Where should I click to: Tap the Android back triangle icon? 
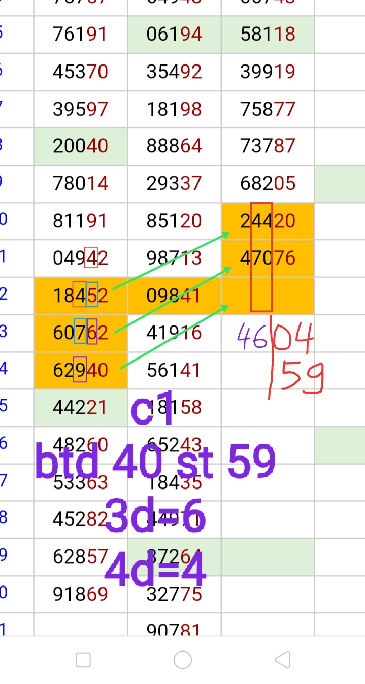(282, 660)
